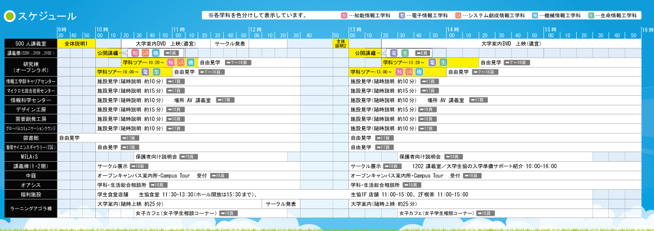Click the 12時 time header
This screenshot has height=231, width=654.
point(255,30)
